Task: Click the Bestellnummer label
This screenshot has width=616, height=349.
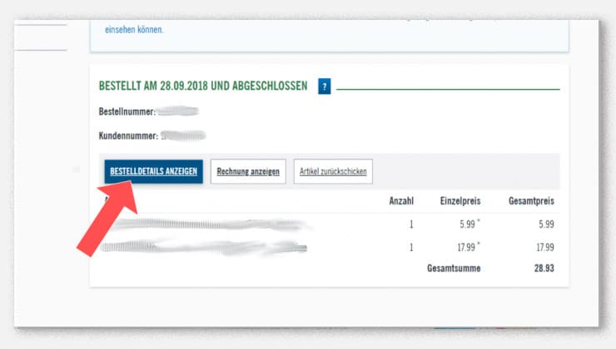Action: [127, 111]
